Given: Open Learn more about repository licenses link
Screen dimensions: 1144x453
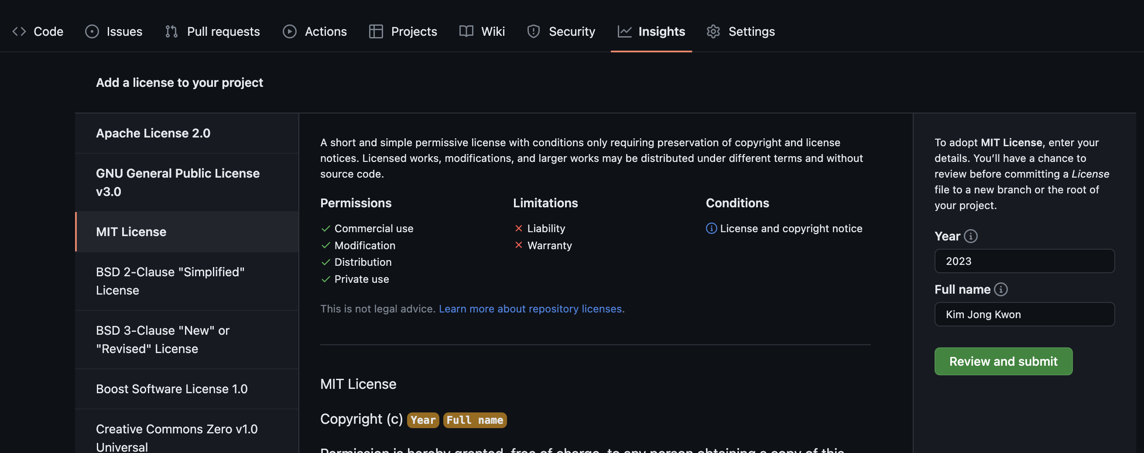Looking at the screenshot, I should click(x=530, y=309).
